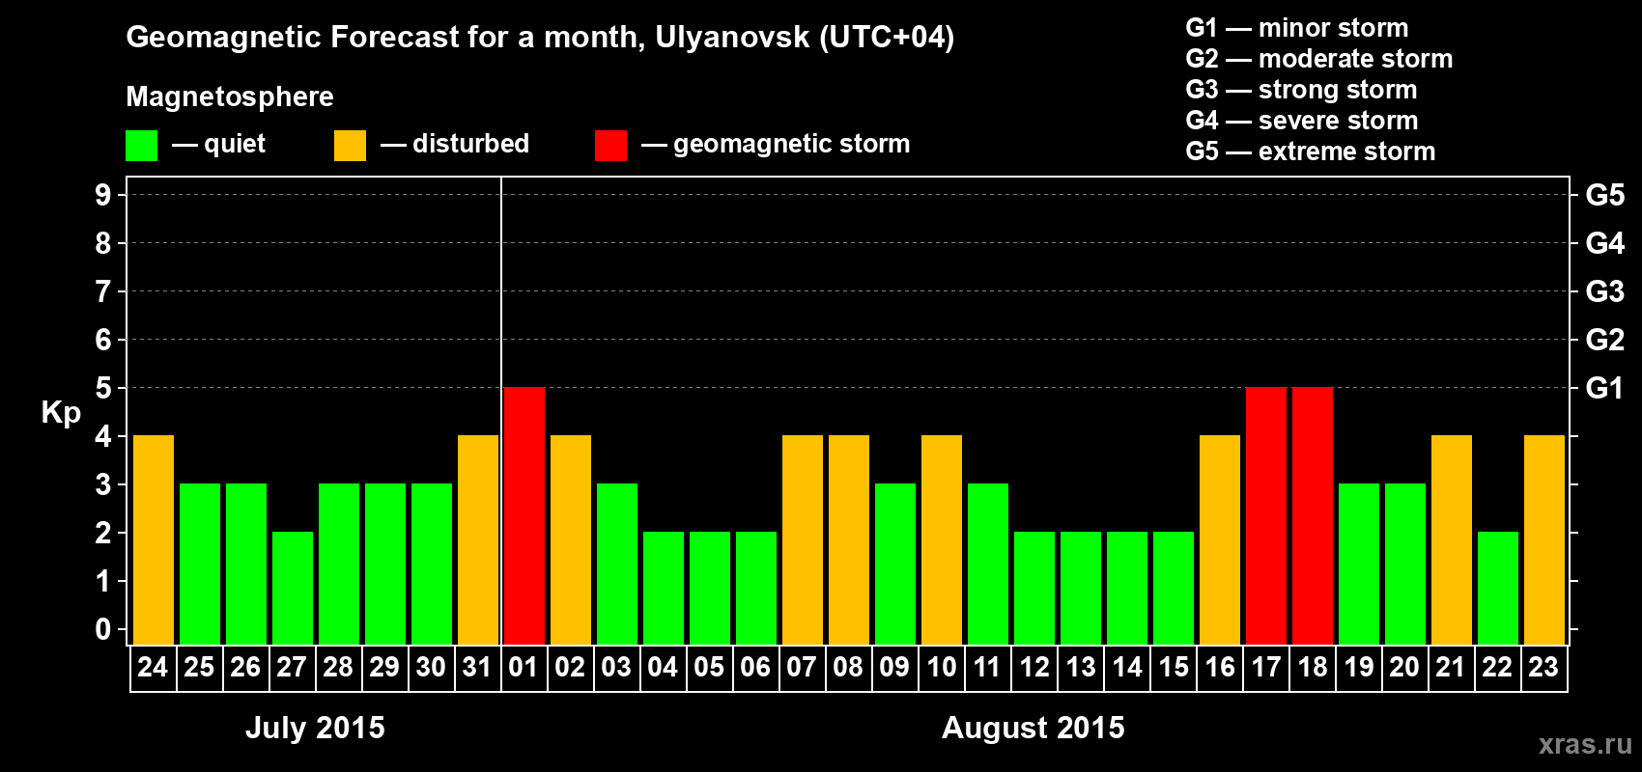Click the G2 label on right axis

coord(1605,340)
